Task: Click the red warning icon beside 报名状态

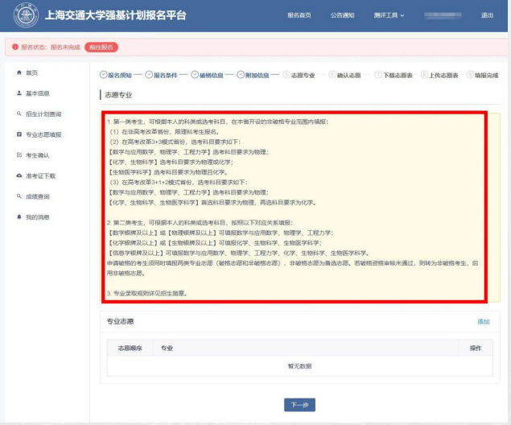Action: point(15,47)
